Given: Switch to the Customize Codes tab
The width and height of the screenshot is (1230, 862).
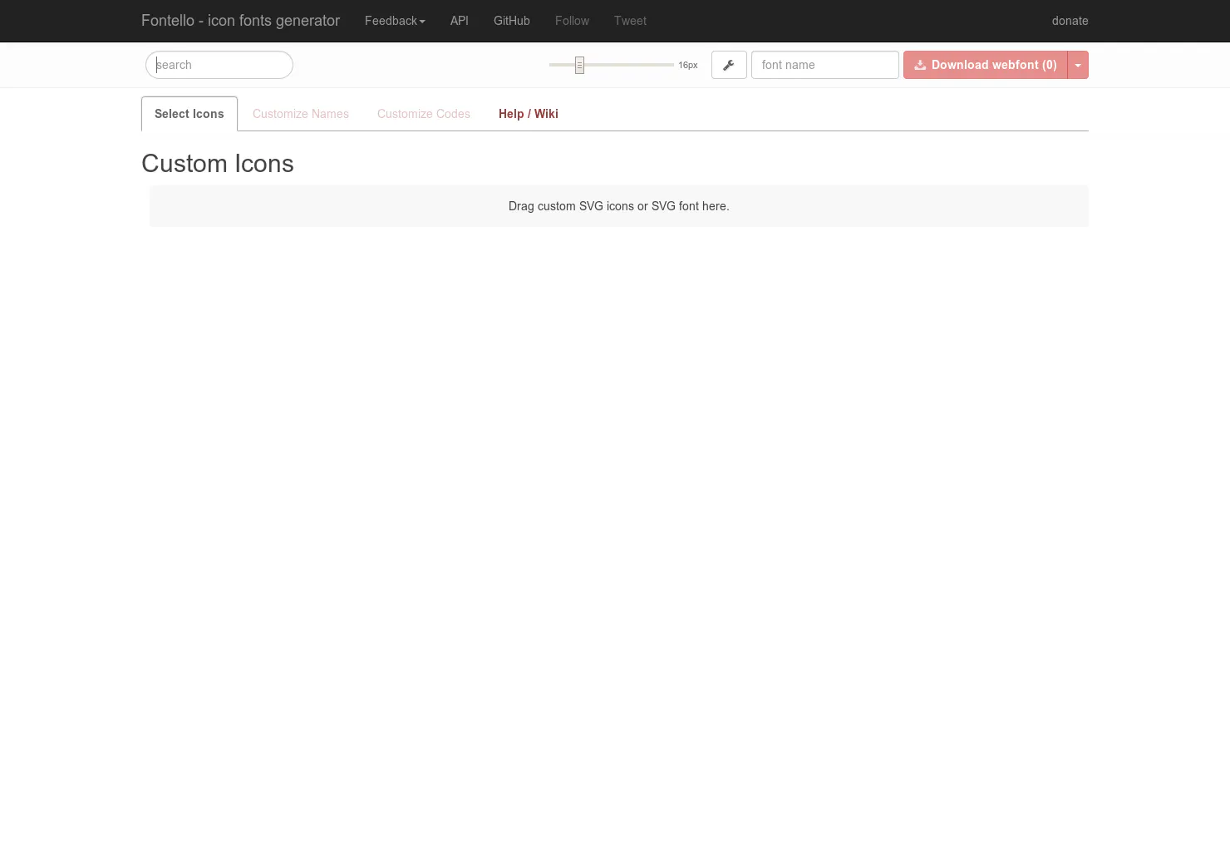Looking at the screenshot, I should coord(424,114).
